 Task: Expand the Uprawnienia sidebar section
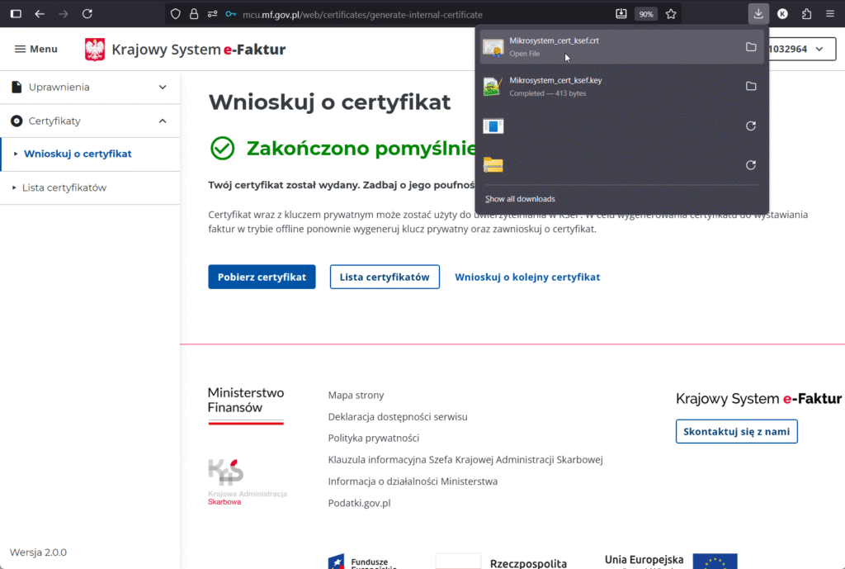pyautogui.click(x=163, y=87)
